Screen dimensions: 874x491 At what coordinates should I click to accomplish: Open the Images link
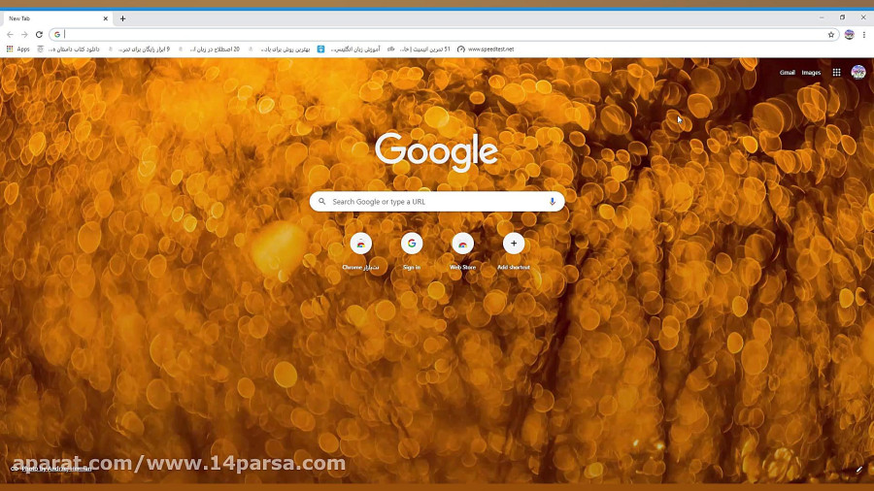pyautogui.click(x=811, y=73)
